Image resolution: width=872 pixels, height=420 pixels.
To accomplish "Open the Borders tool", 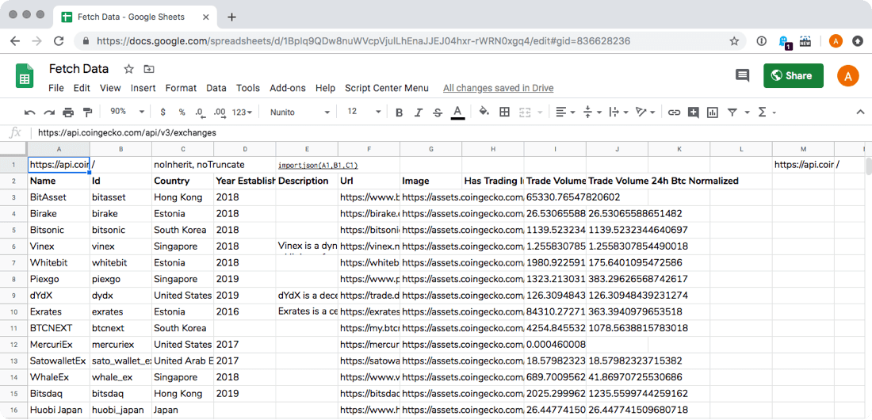I will (x=504, y=113).
